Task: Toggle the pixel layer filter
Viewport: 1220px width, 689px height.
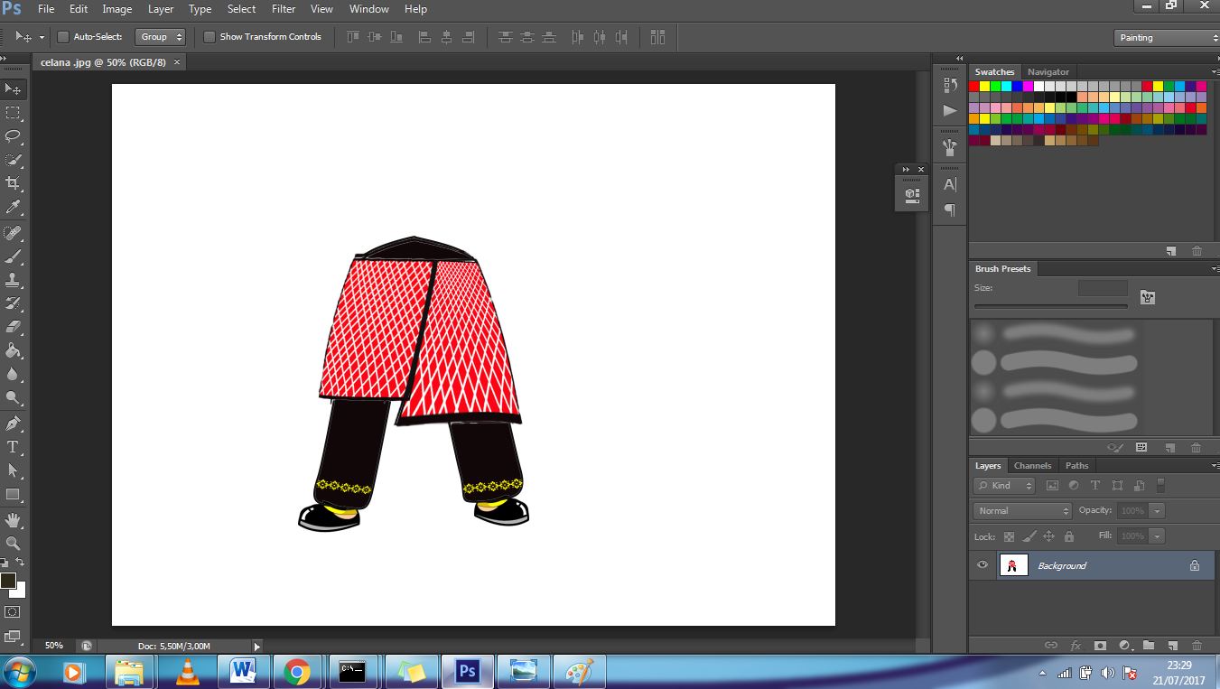Action: [1052, 486]
